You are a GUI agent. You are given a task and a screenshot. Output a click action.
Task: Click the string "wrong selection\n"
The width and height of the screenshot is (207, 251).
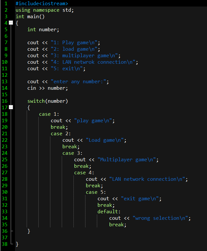click(x=160, y=218)
